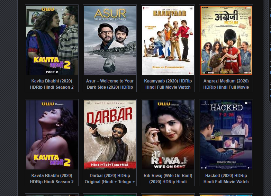Open the Asur poster thumbnail
Screen dimensions: 271x196
pos(110,40)
